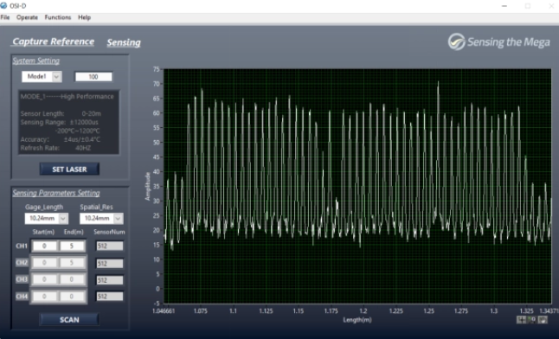Image resolution: width=559 pixels, height=339 pixels.
Task: Click the OSI-D app icon in title bar
Action: (3, 6)
